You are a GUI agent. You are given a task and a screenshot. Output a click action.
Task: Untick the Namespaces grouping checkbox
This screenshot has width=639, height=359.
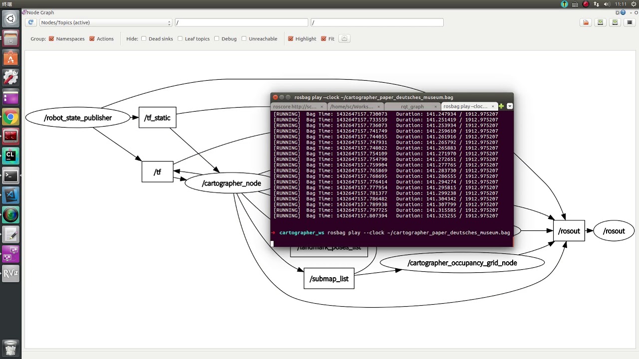click(51, 38)
